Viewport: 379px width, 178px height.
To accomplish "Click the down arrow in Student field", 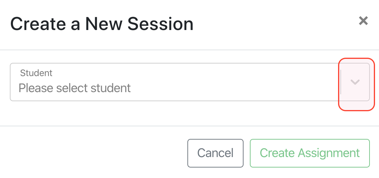I will (x=355, y=82).
